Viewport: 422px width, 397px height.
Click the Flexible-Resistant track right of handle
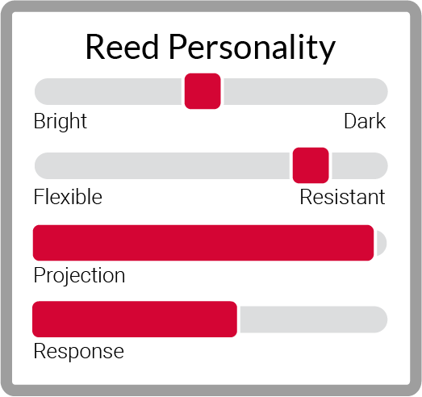point(360,165)
